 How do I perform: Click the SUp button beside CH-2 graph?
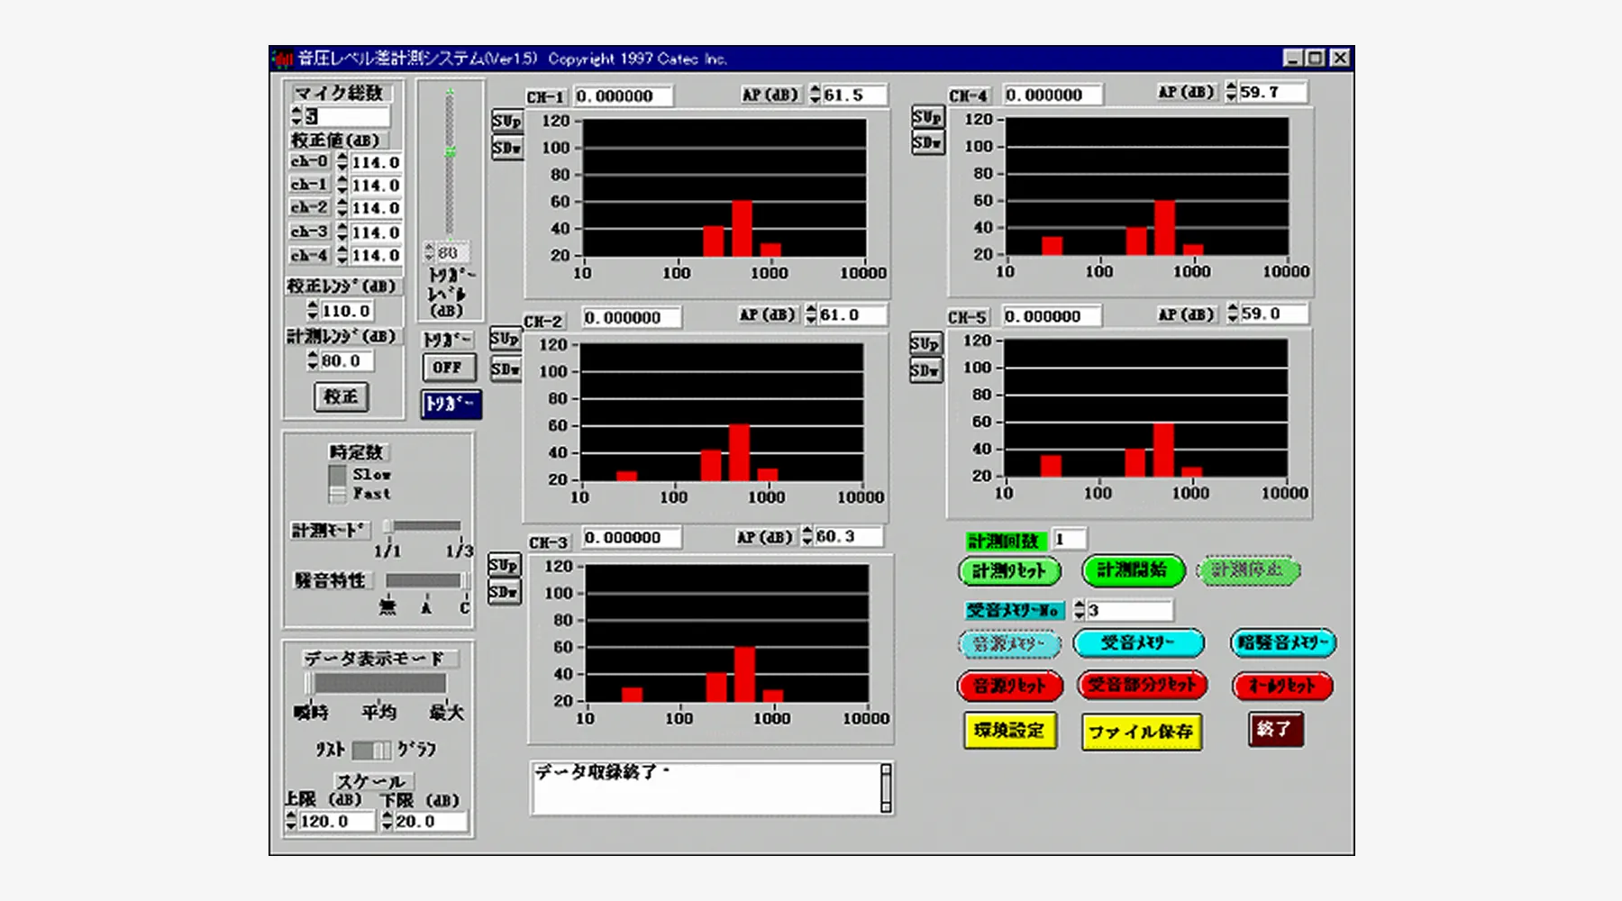click(505, 339)
